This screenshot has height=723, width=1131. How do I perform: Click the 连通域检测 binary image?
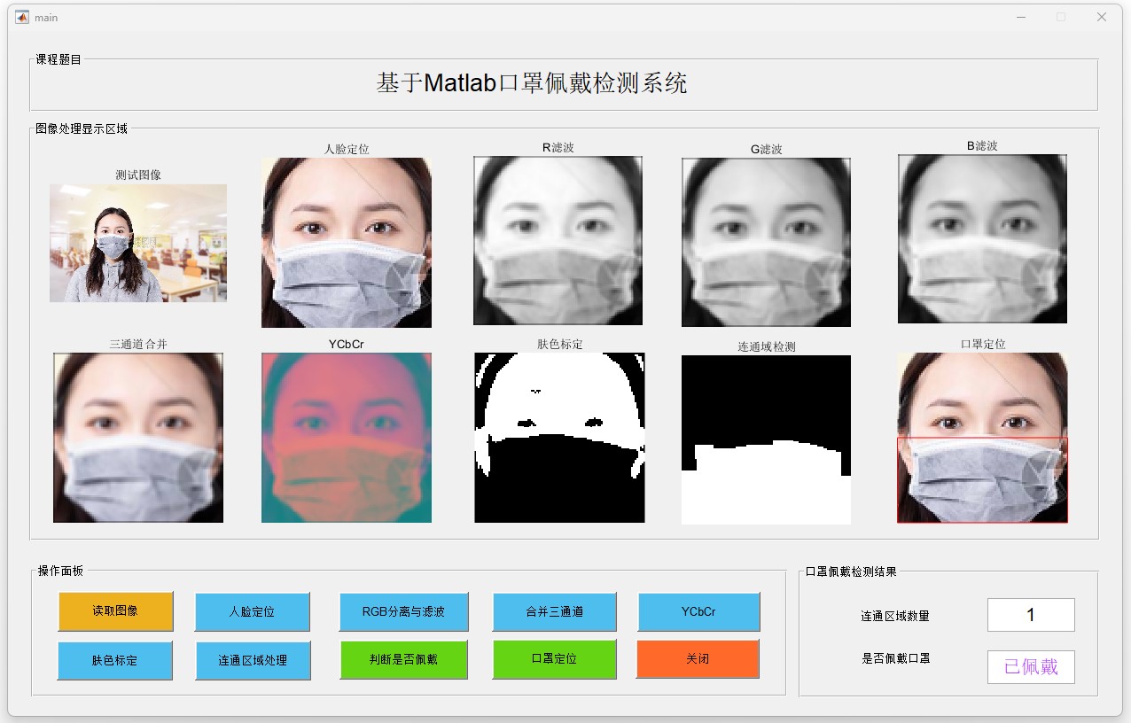tap(766, 439)
